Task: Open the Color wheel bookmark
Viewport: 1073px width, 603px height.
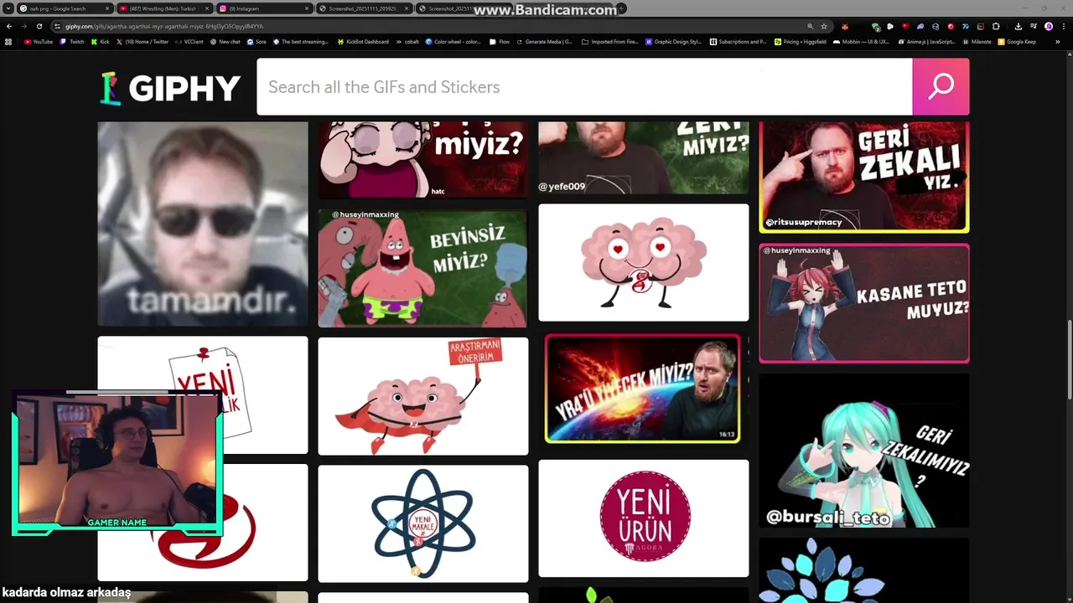Action: (x=453, y=41)
